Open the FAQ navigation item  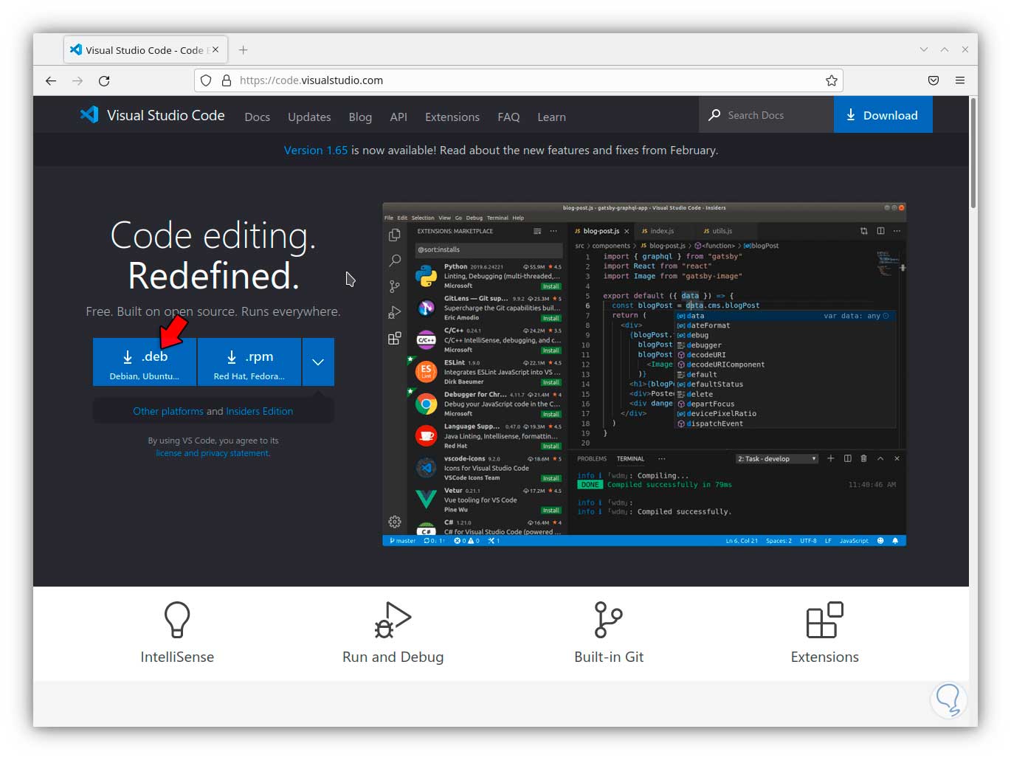coord(508,117)
